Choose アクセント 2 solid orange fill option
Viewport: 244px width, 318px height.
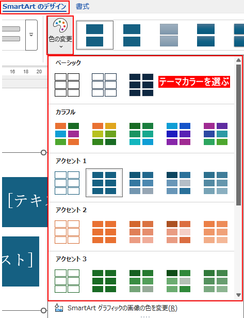(x=104, y=232)
